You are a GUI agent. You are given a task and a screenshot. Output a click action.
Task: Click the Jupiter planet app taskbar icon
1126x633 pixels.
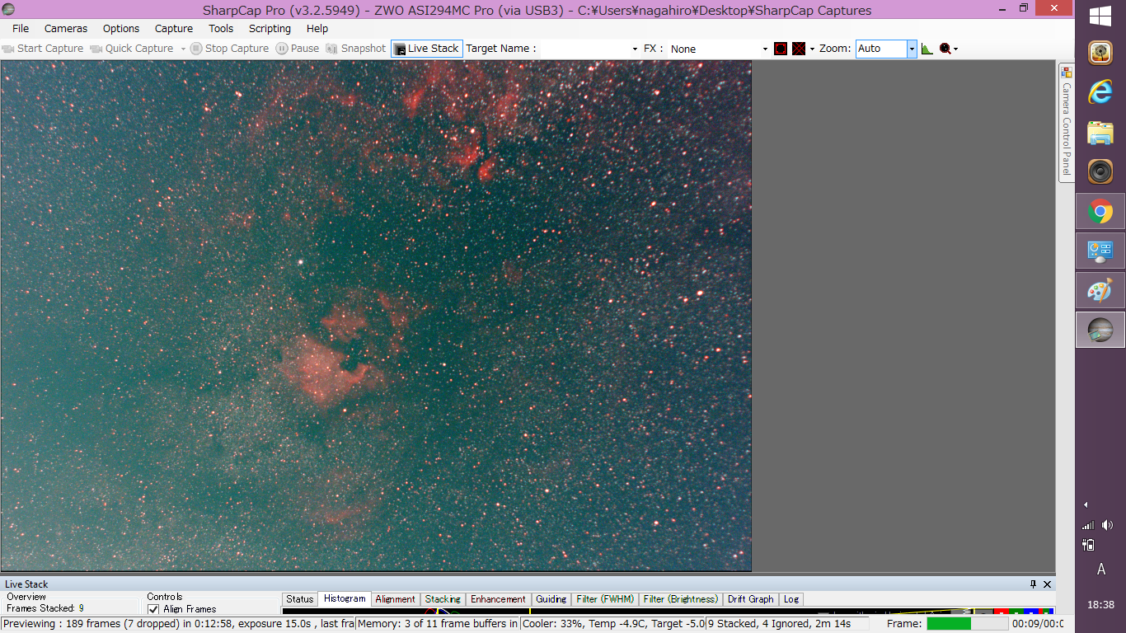pyautogui.click(x=1100, y=330)
